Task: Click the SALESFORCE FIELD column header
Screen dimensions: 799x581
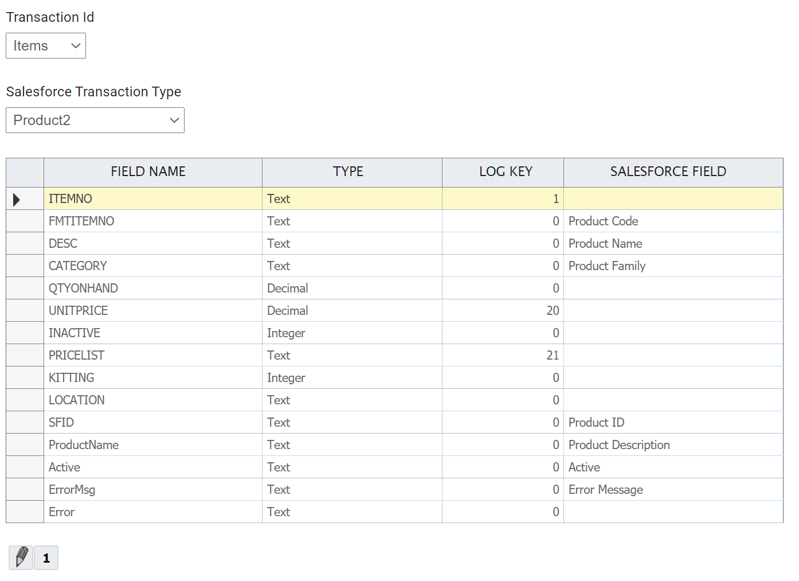Action: point(668,171)
